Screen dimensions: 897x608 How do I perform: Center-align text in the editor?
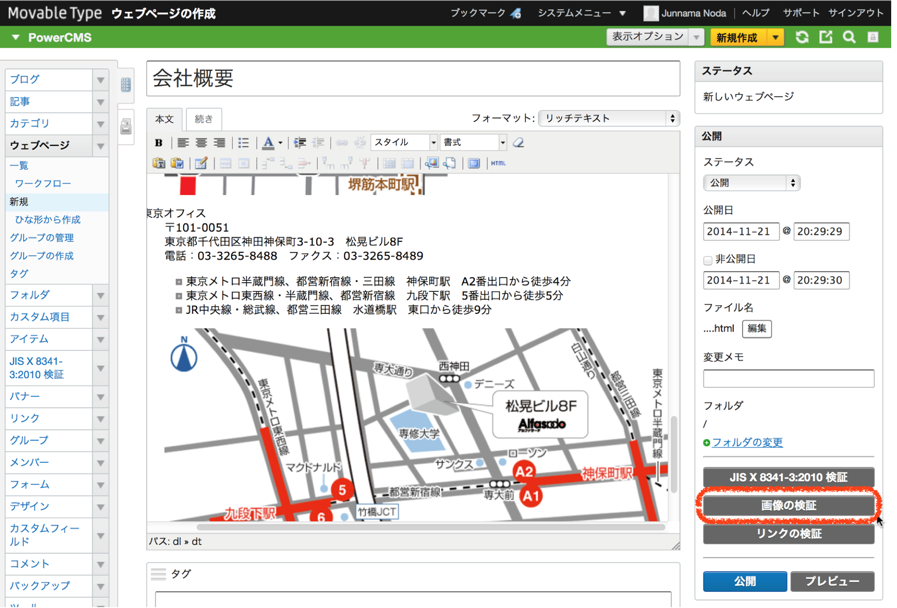[x=201, y=143]
